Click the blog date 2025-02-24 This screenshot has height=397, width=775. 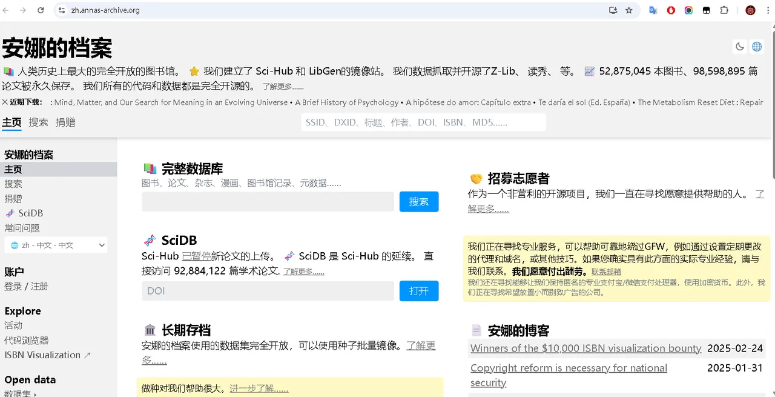(735, 349)
